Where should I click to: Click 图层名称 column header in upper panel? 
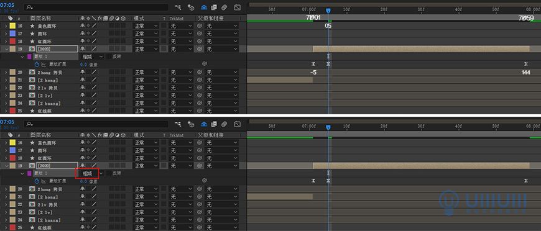[40, 18]
